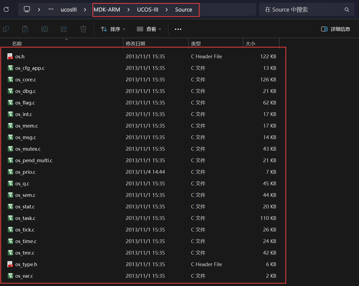Click the delete trash icon
359x286 pixels.
coord(83,29)
